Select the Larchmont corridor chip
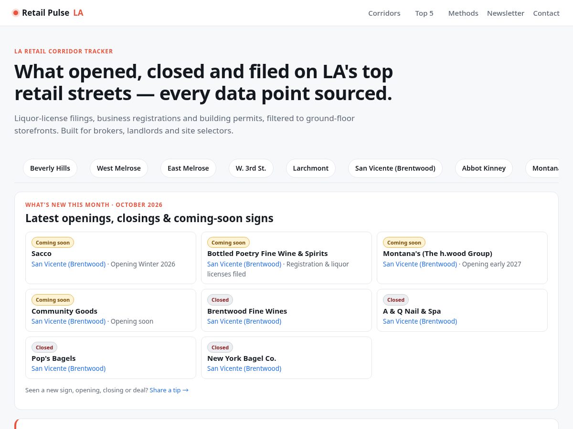The height and width of the screenshot is (429, 573). [311, 168]
